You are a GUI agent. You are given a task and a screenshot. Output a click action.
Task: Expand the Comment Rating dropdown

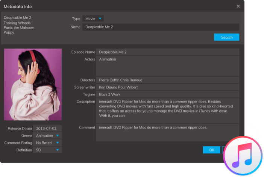(47, 143)
